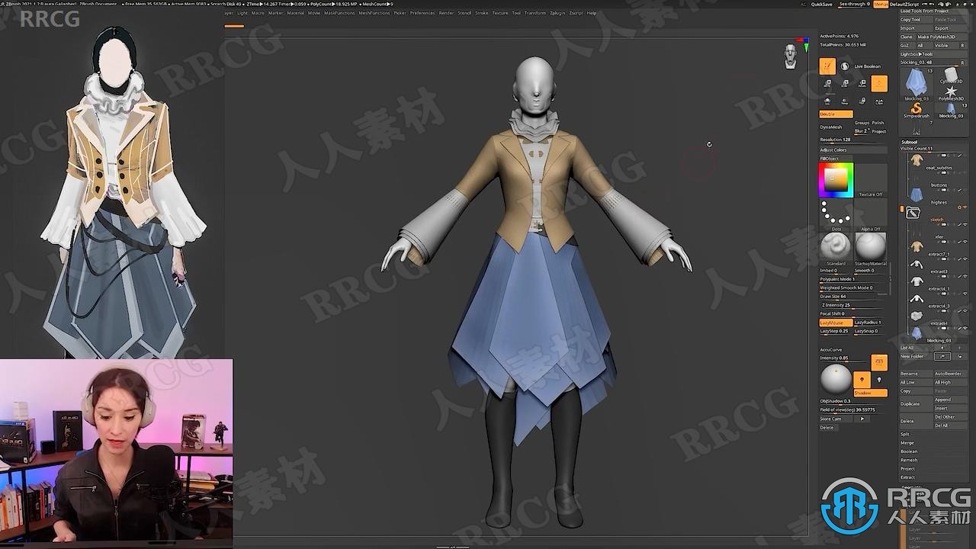Open the Preferences menu

point(422,13)
